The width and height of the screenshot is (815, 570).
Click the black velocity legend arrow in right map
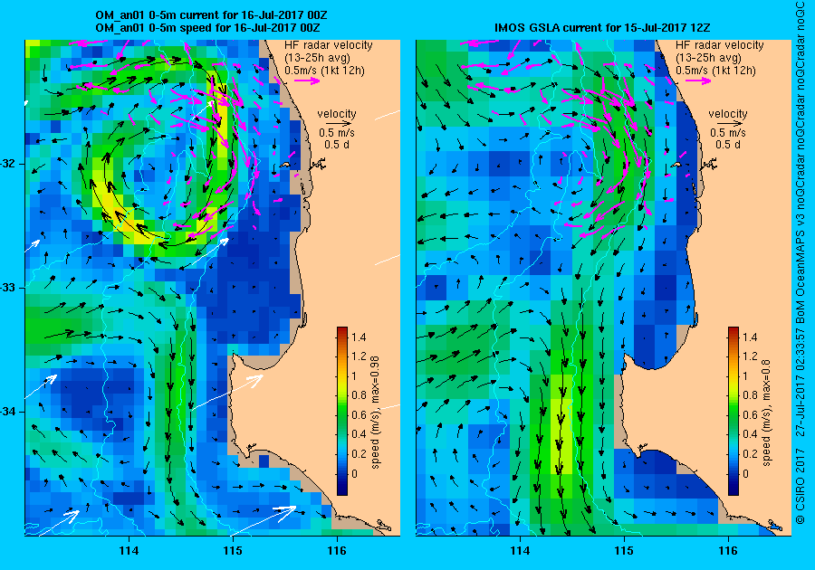[729, 124]
